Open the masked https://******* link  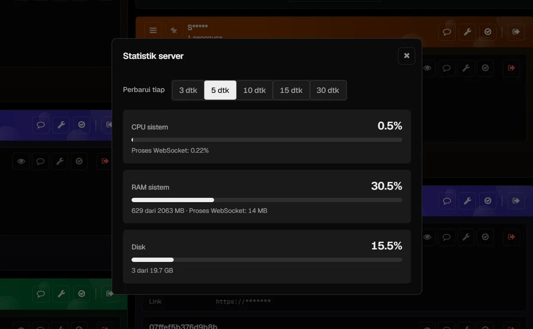[243, 301]
